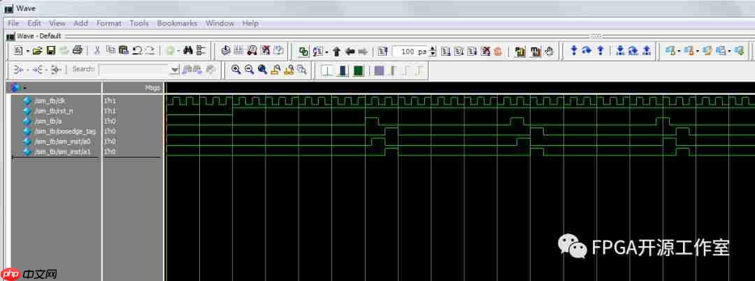Adjust the run length stepper arrows
Image resolution: width=755 pixels, height=281 pixels.
click(x=433, y=51)
